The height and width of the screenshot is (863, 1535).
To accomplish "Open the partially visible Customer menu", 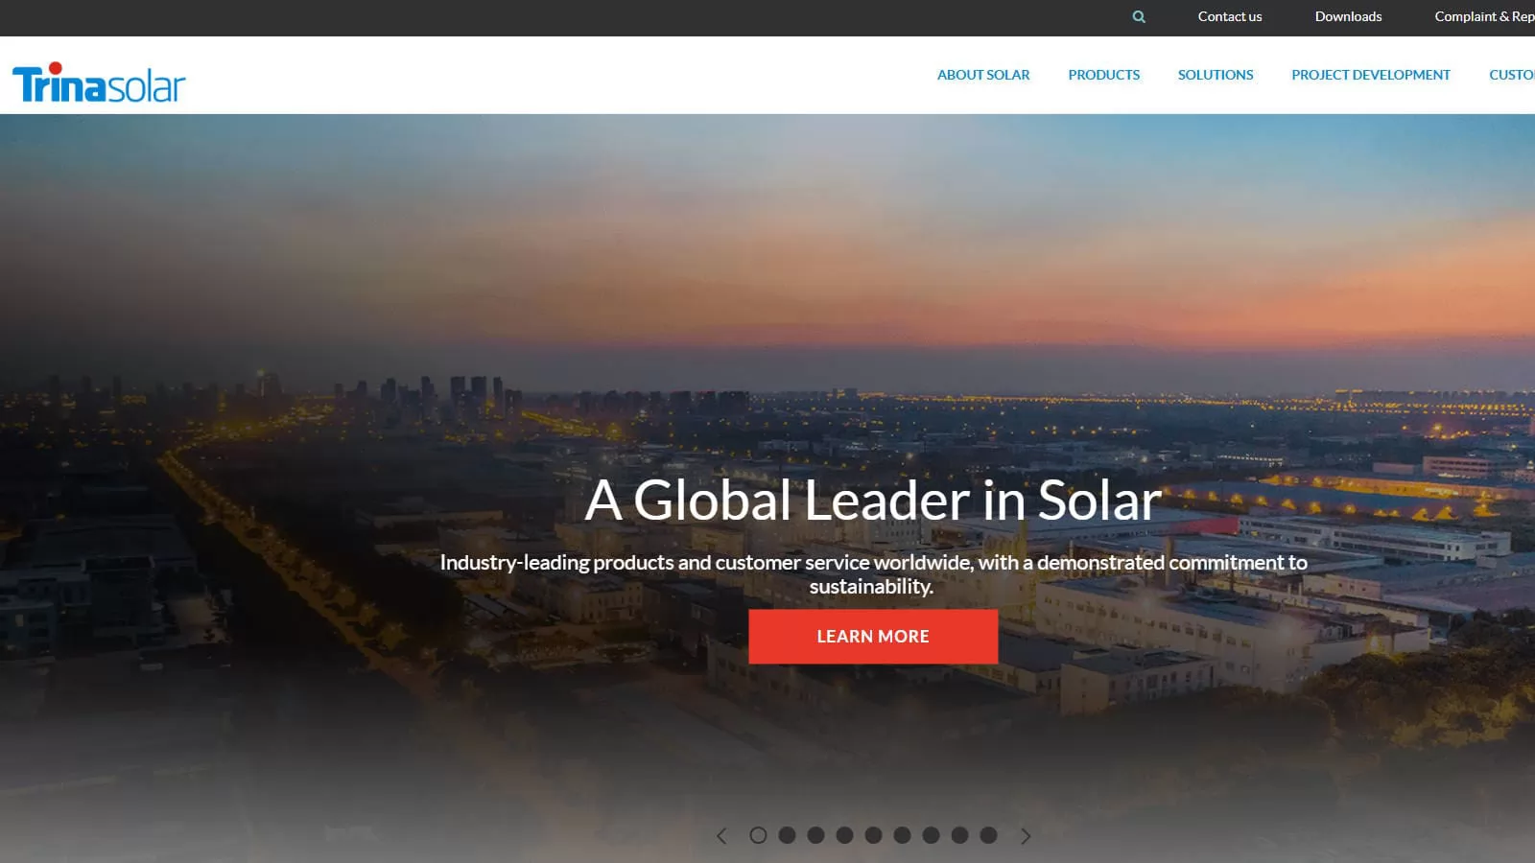I will (1512, 75).
